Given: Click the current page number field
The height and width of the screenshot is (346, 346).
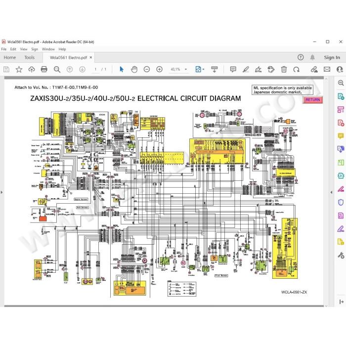Looking at the screenshot, I should 95,70.
